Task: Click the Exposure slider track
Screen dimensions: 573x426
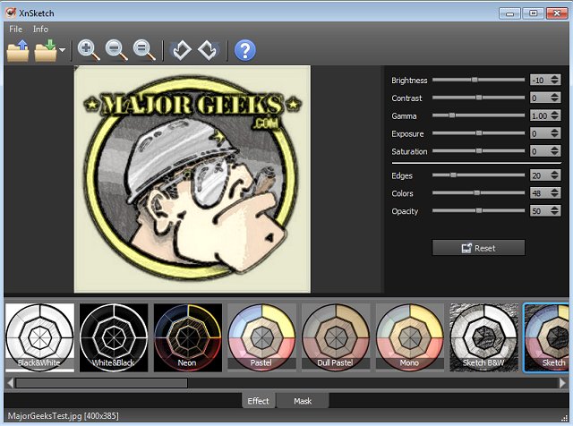Action: (478, 133)
